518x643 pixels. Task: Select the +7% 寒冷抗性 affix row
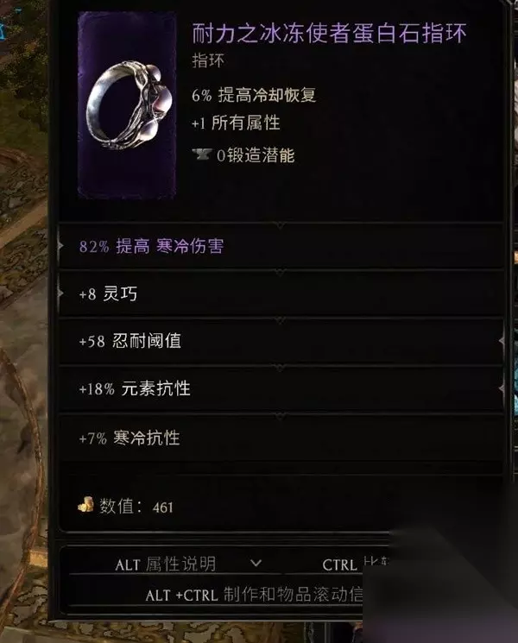click(x=281, y=438)
